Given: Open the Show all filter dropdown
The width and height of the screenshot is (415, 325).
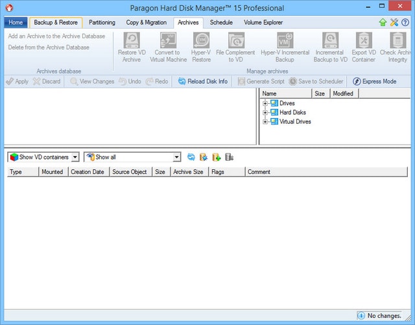Looking at the screenshot, I should coord(177,157).
